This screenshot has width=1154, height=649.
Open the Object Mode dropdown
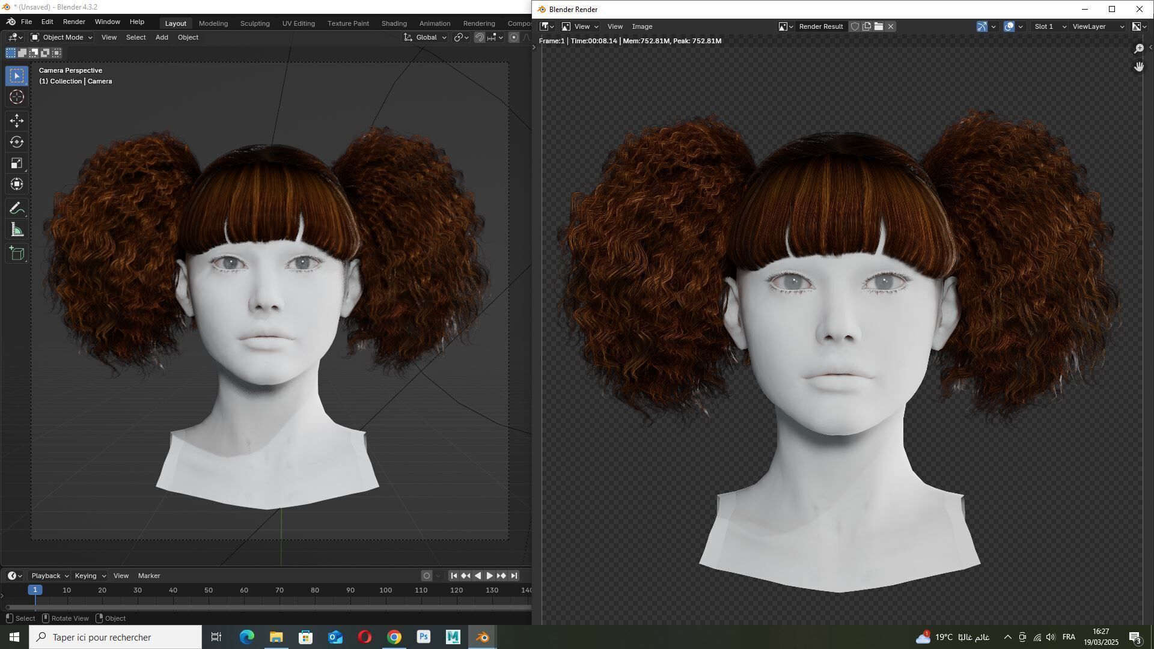61,37
